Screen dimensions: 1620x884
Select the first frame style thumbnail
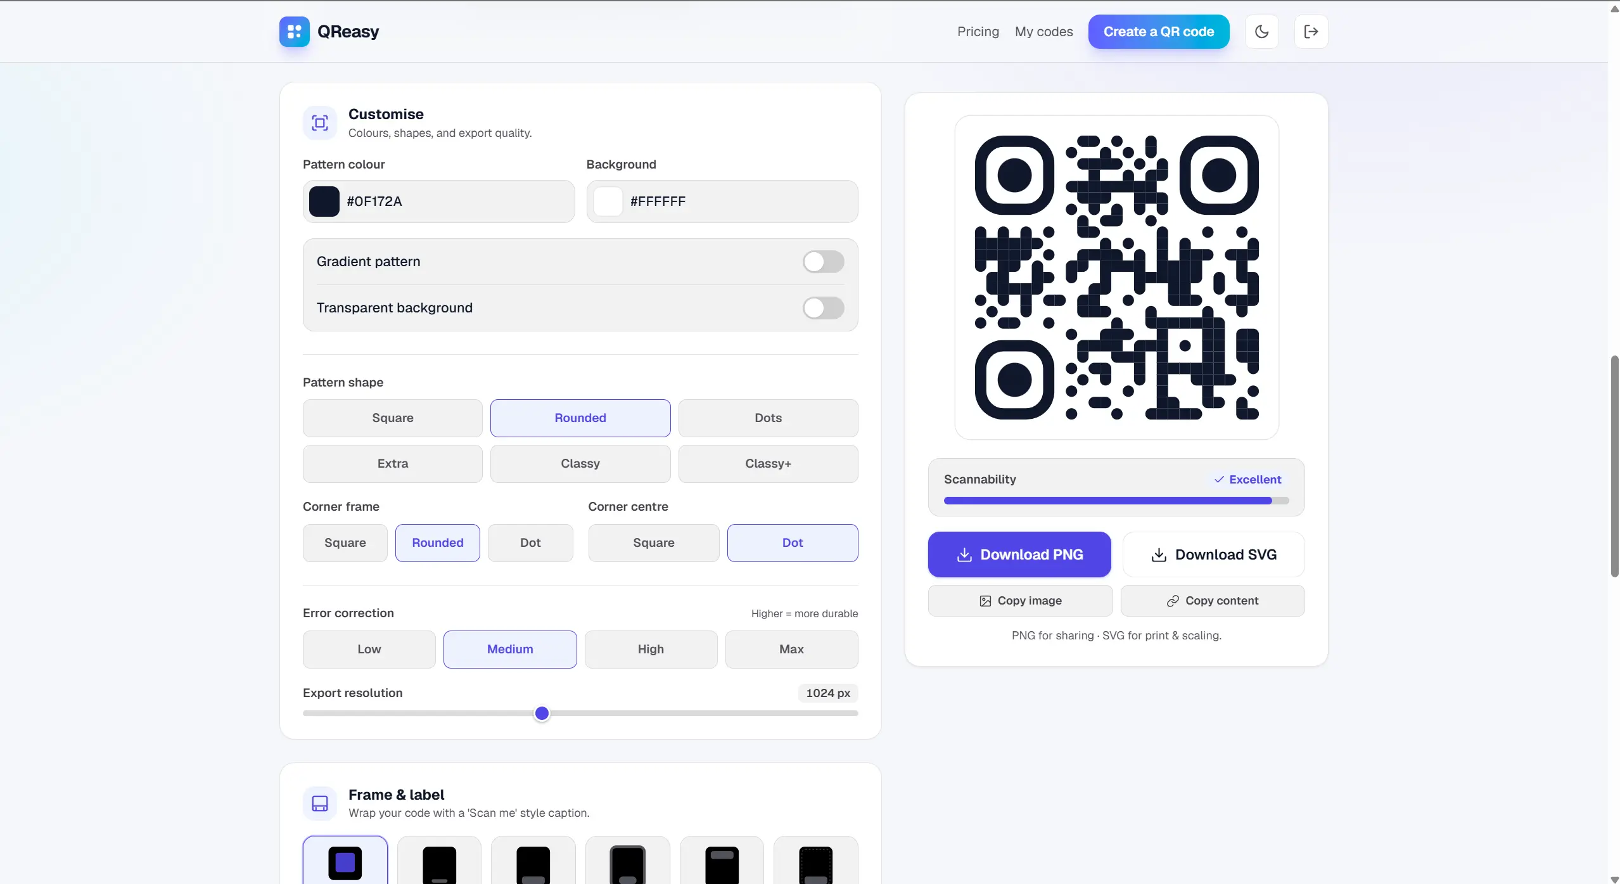click(x=345, y=861)
